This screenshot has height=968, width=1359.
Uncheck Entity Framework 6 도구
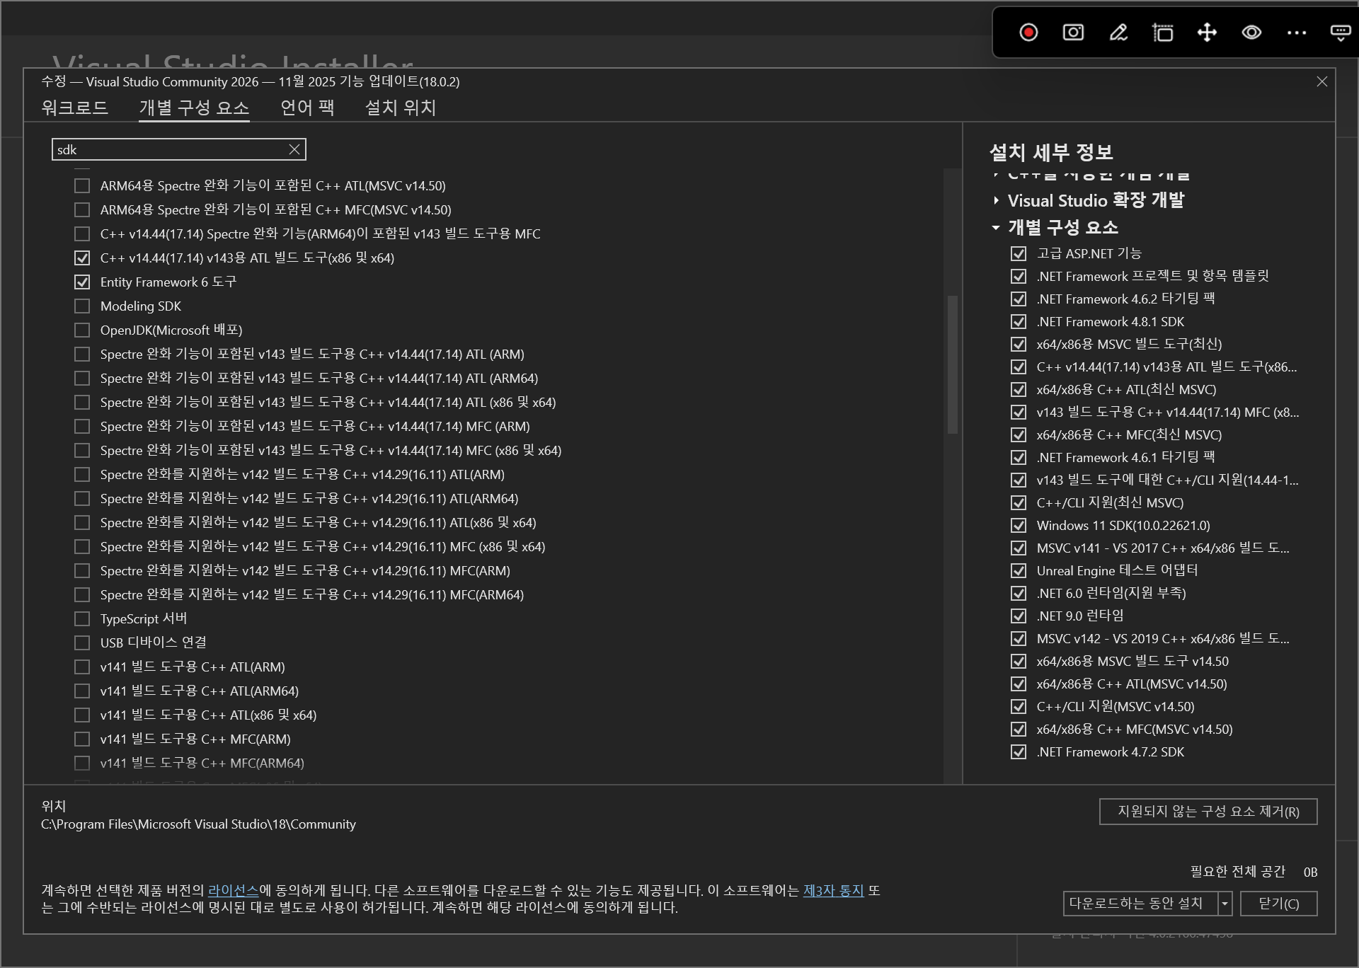point(81,282)
